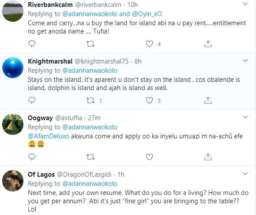Open Knightmarshal's blue sphere avatar

coord(13,67)
